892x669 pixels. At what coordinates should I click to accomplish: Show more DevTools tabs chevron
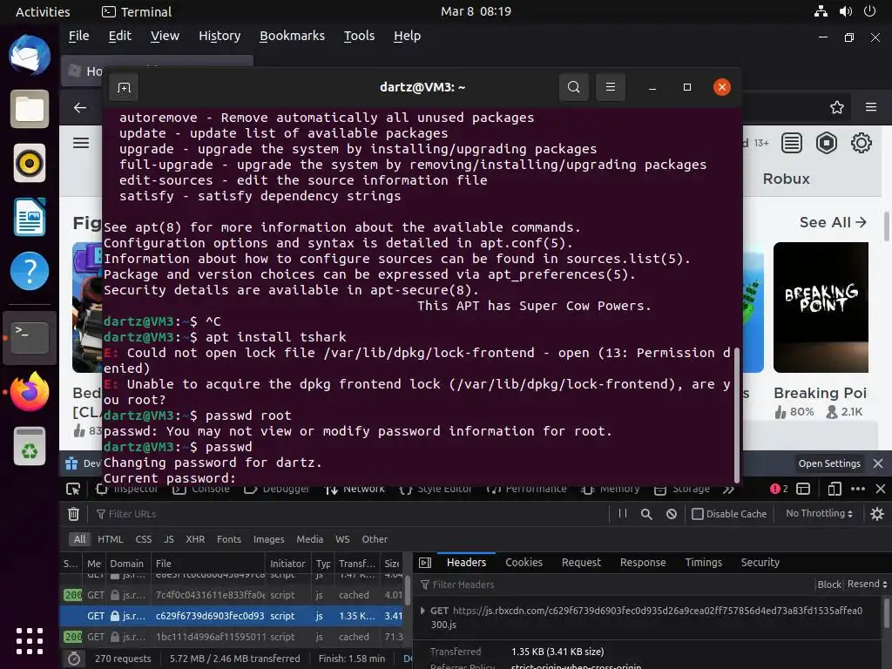pos(729,490)
